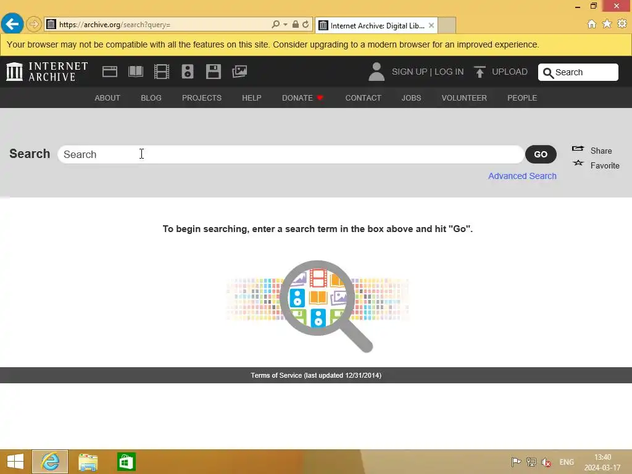This screenshot has width=632, height=474.
Task: Click the LOG IN link
Action: coord(449,72)
